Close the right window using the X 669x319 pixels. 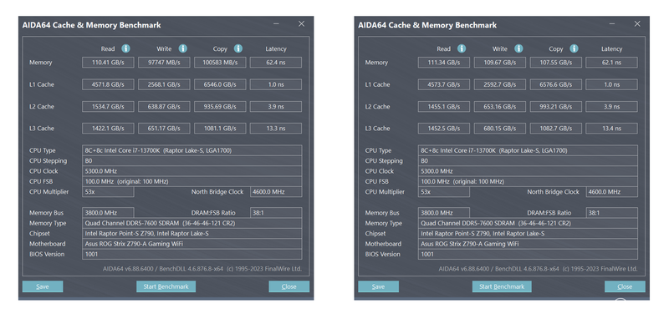637,24
